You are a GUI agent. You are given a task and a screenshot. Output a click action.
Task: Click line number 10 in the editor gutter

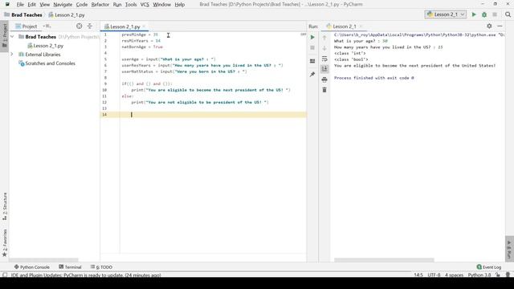[104, 90]
